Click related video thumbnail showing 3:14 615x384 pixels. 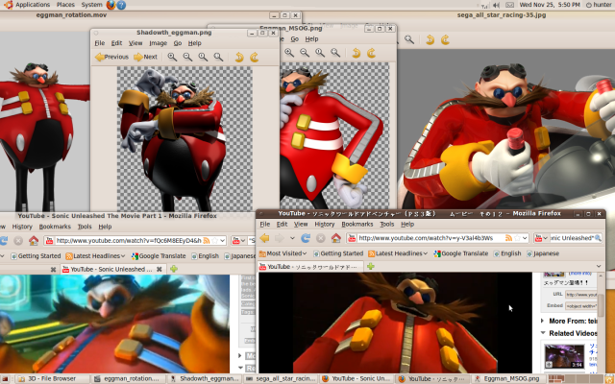click(x=564, y=356)
